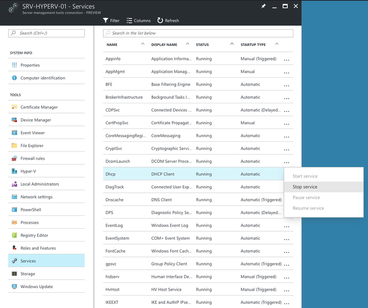Open Firewall rules from Tools

(x=46, y=158)
